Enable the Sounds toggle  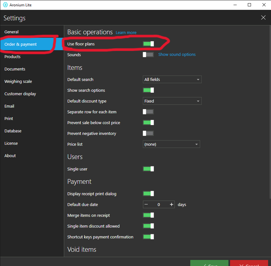click(x=148, y=55)
